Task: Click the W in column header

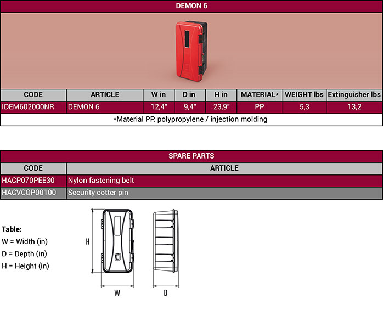Action: [159, 94]
